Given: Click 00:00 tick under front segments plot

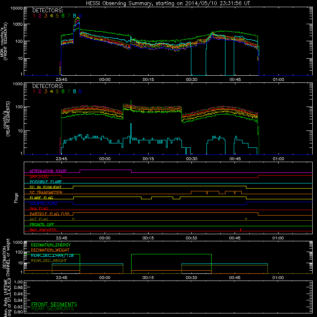Looking at the screenshot, I should tap(105, 80).
